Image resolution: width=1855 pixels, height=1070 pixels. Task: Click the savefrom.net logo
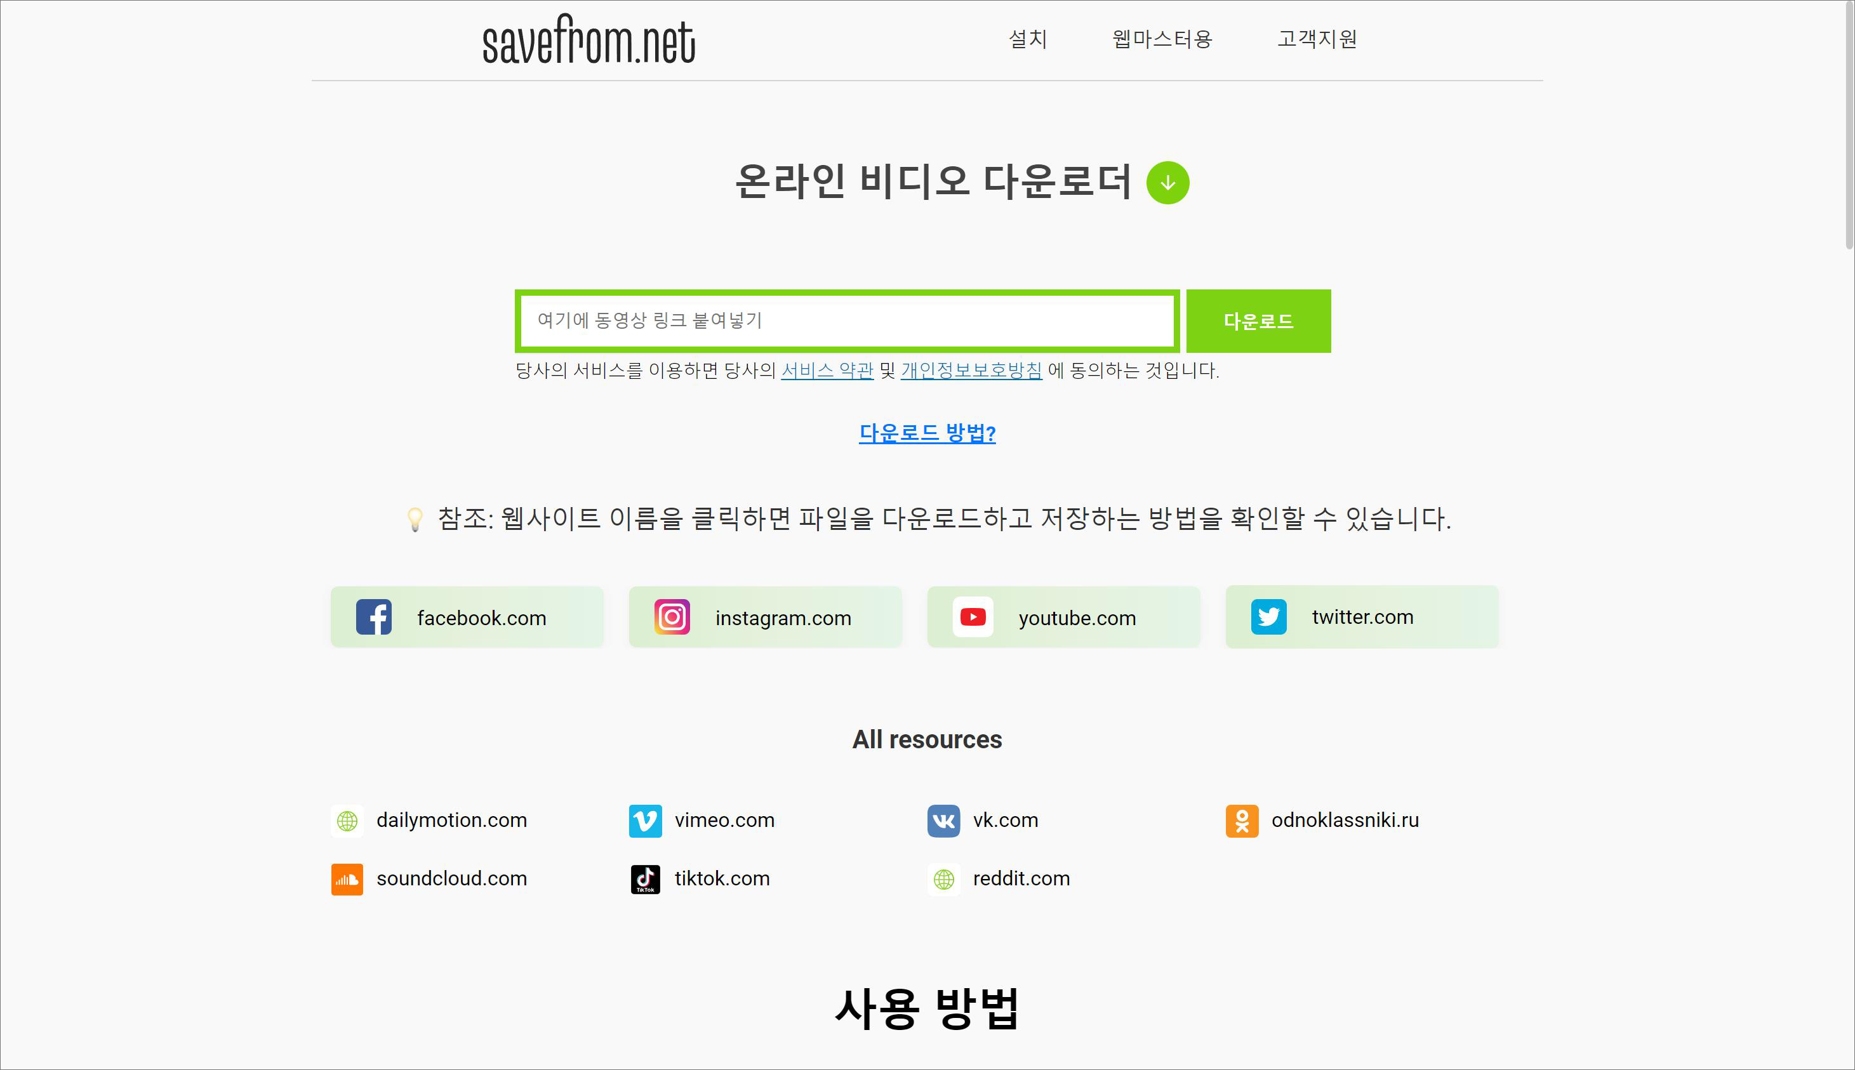[588, 41]
